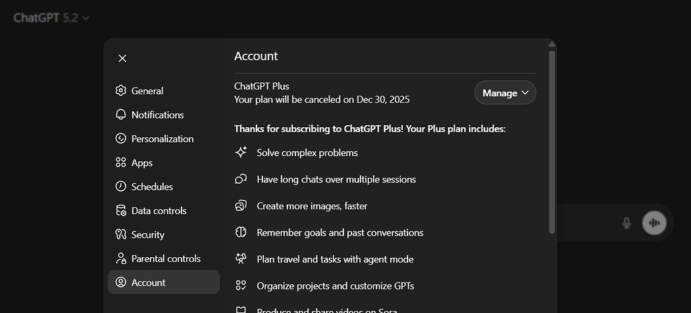Screen dimensions: 691x313
Task: Click the microphone dictation icon
Action: [x=626, y=223]
